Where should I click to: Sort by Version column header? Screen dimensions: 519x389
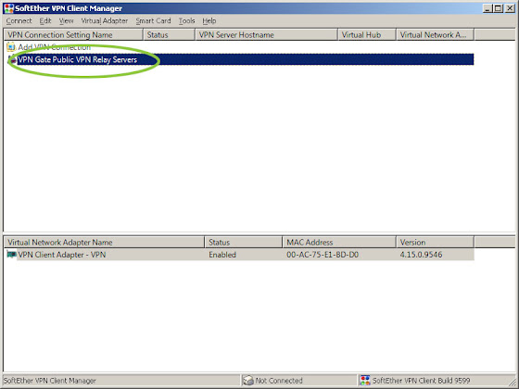pyautogui.click(x=435, y=242)
